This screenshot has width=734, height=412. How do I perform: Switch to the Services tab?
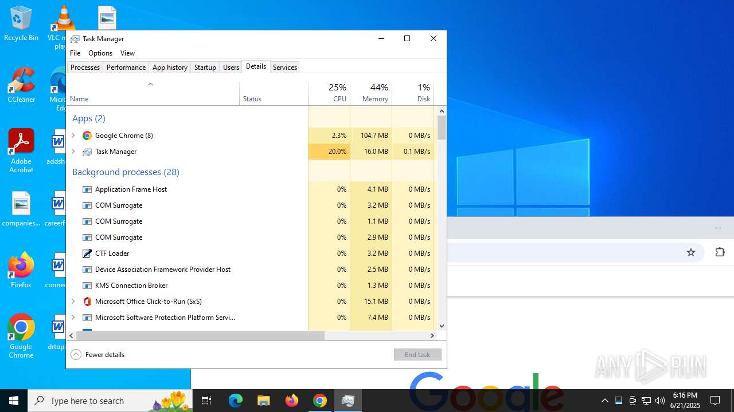click(284, 68)
